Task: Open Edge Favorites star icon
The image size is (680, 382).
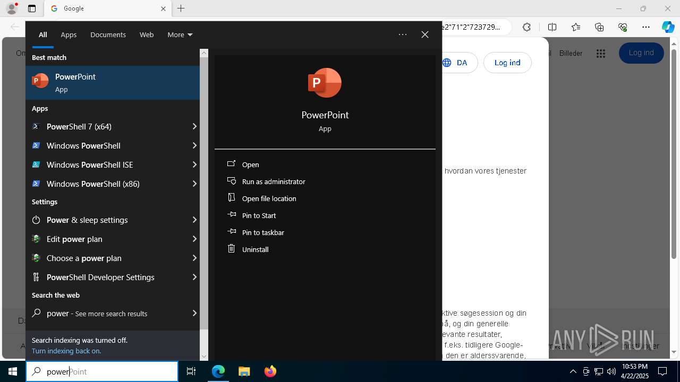Action: [576, 27]
